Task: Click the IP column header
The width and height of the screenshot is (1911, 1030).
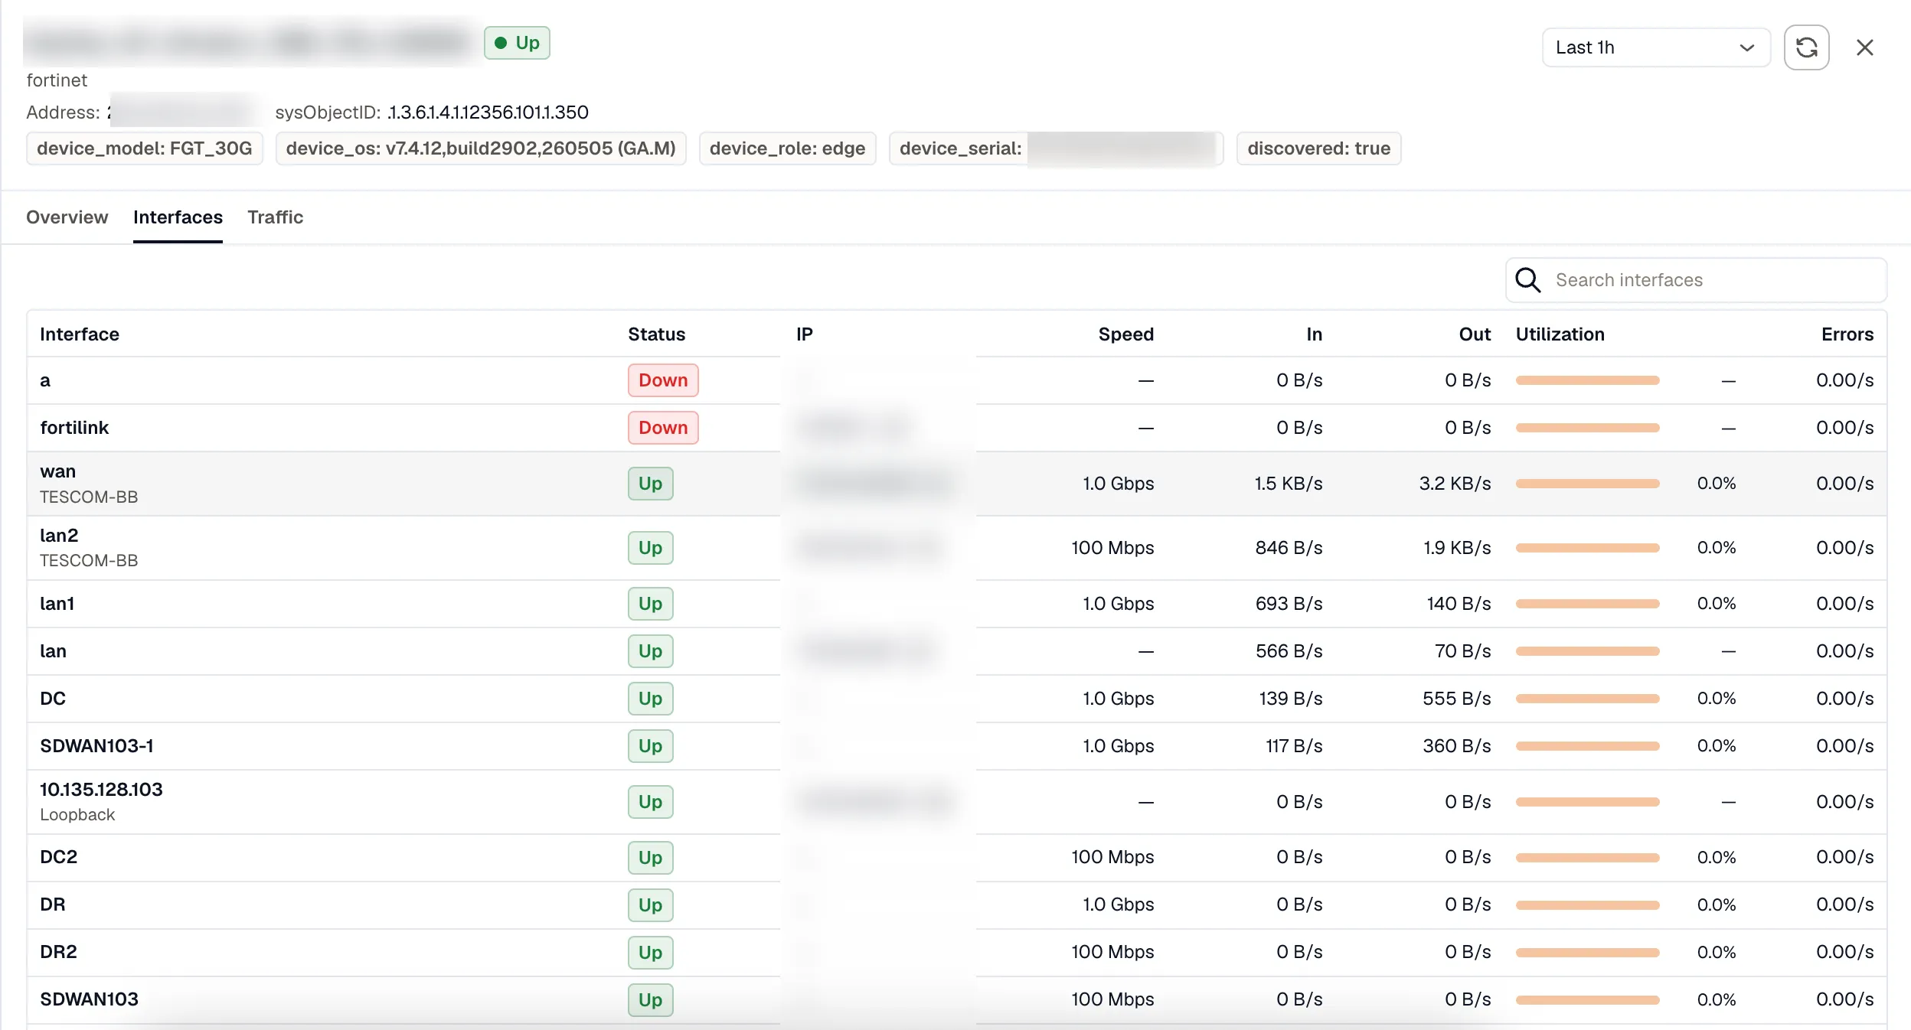Action: (x=804, y=334)
